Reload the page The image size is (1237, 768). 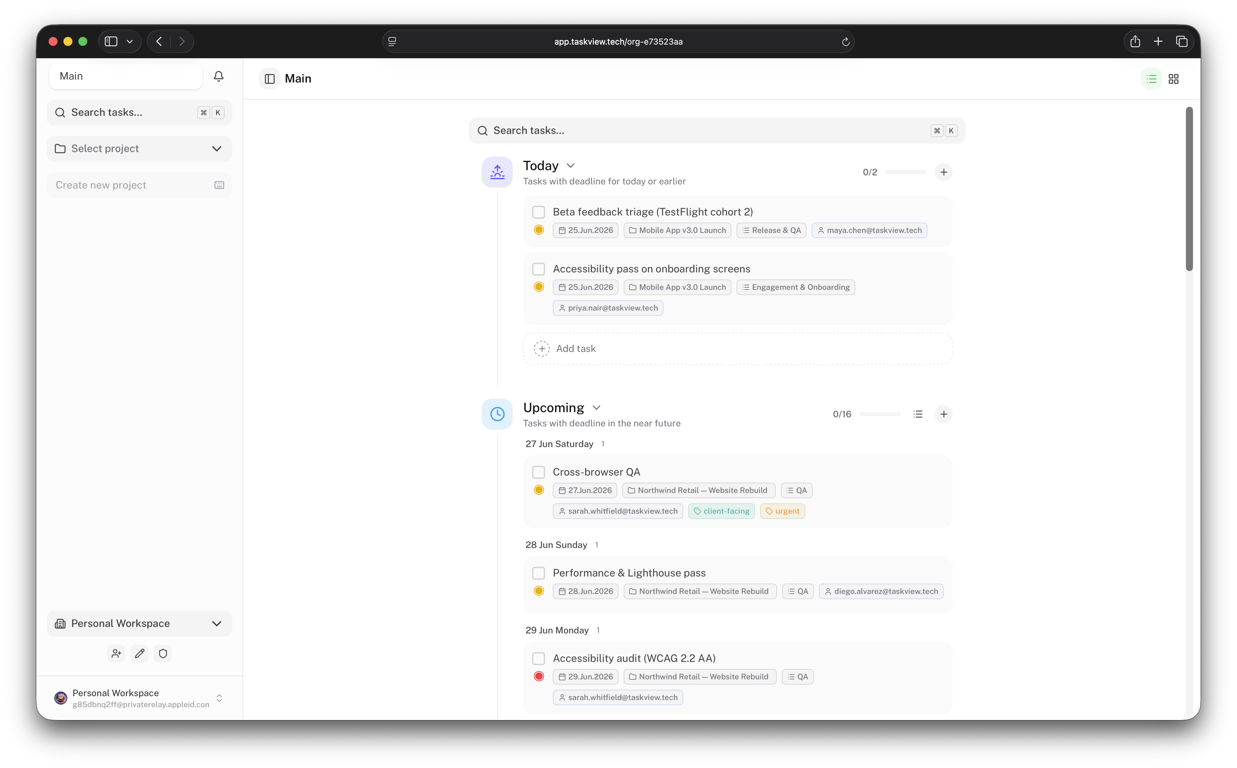(x=846, y=42)
